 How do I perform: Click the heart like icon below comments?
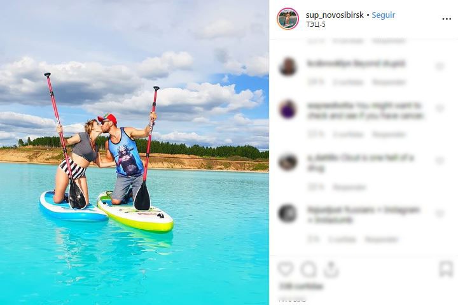point(286,269)
